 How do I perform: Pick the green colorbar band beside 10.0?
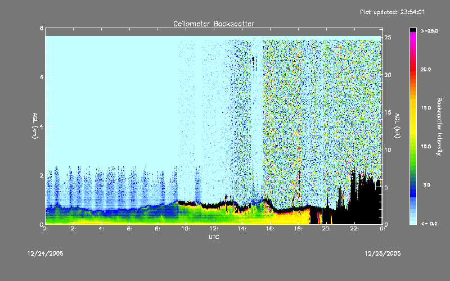point(413,148)
